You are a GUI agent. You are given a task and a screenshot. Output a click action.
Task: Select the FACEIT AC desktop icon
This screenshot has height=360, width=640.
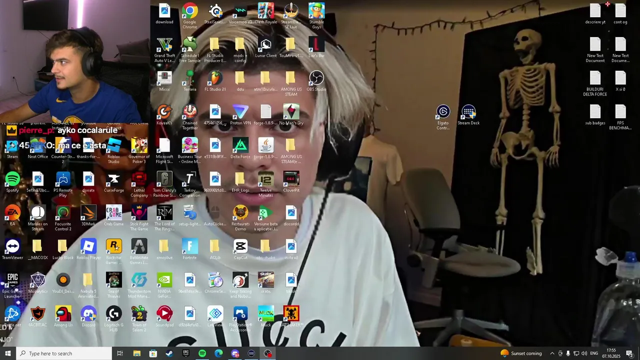38,316
